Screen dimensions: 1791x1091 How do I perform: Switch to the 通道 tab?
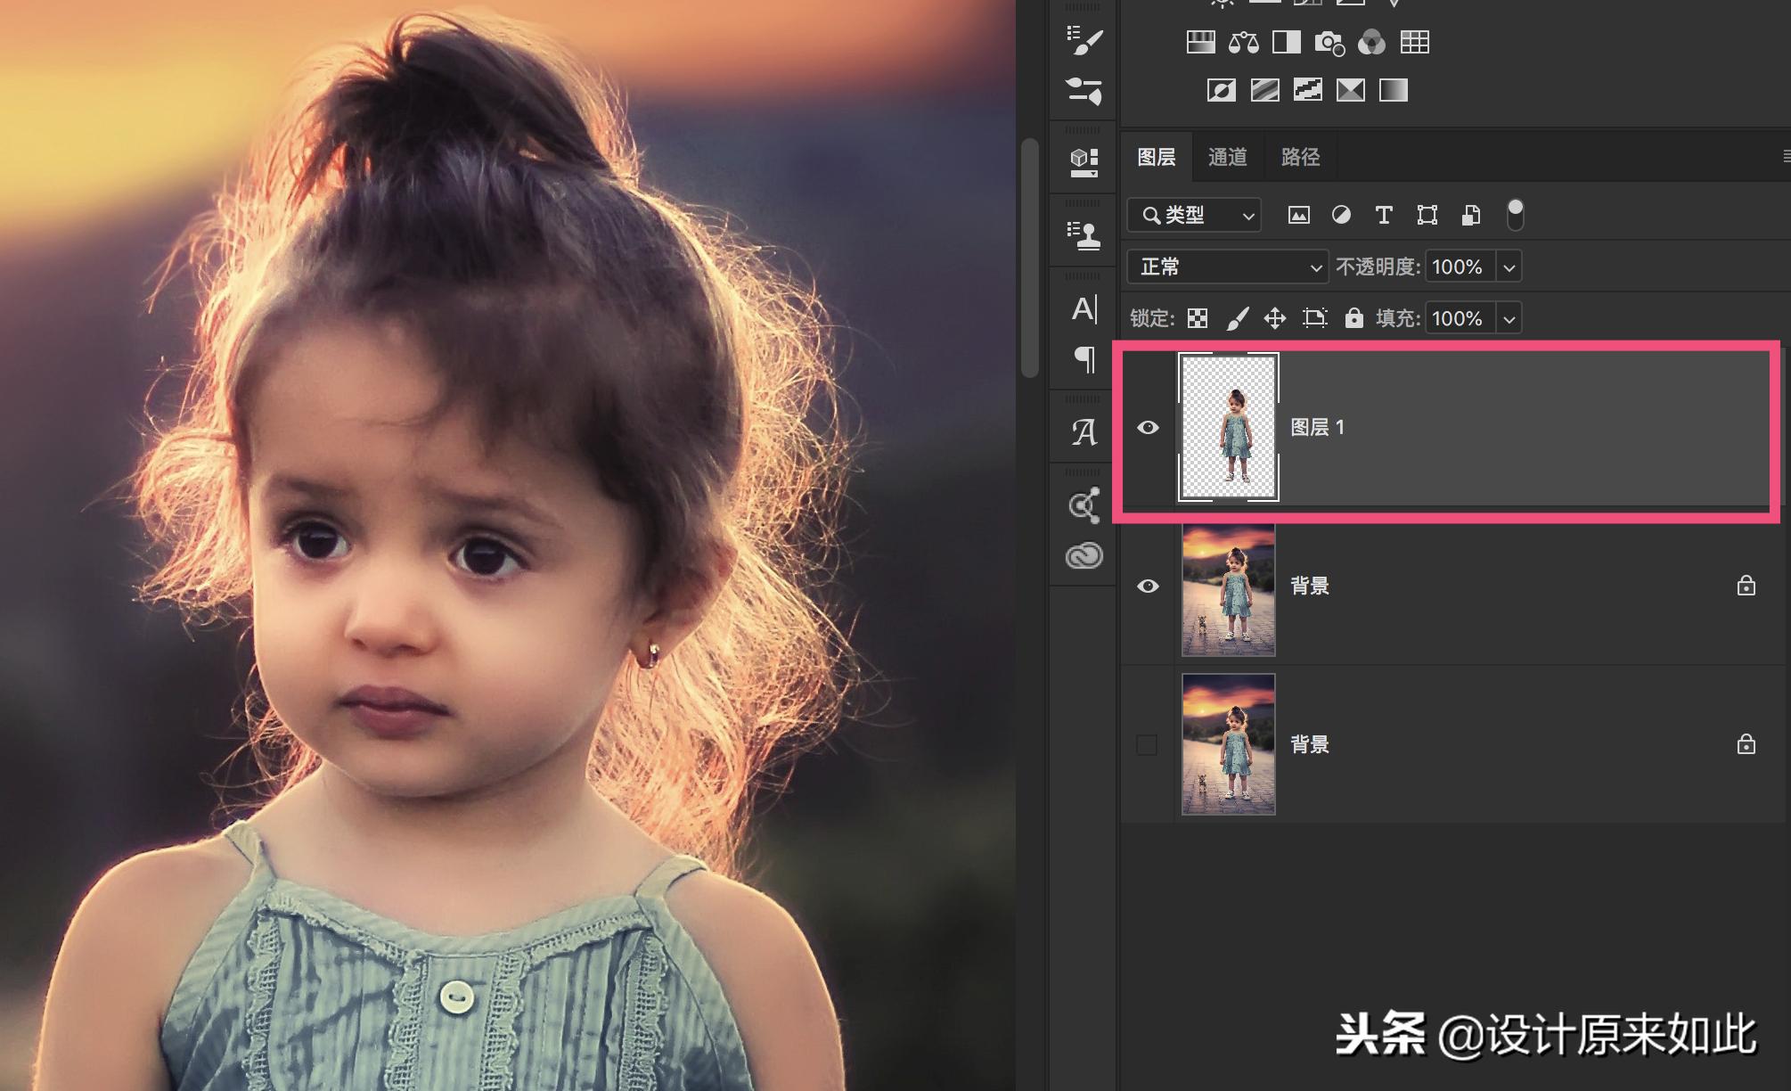pyautogui.click(x=1227, y=157)
